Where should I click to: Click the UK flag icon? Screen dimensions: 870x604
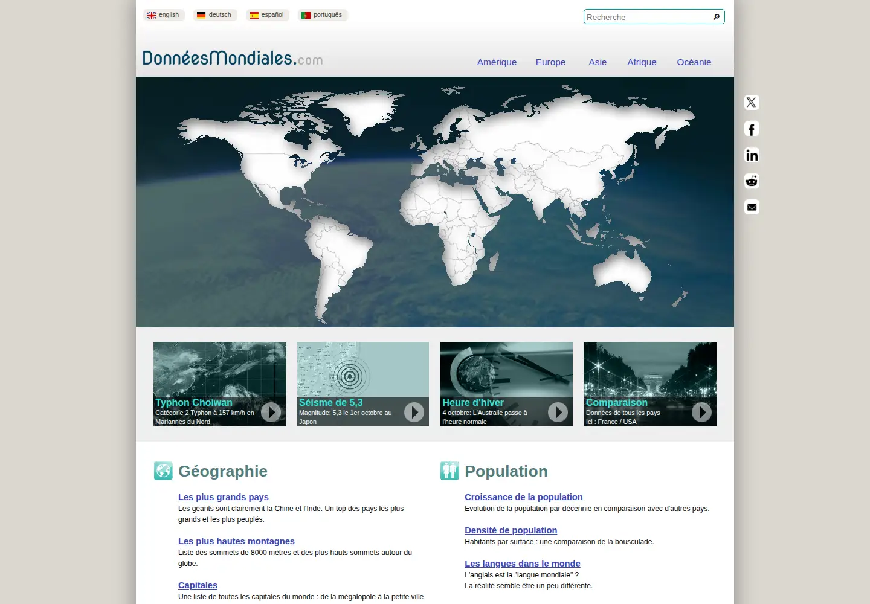(151, 15)
